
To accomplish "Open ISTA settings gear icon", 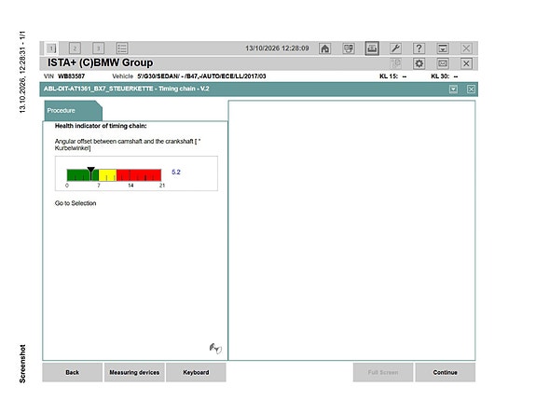I will 419,63.
